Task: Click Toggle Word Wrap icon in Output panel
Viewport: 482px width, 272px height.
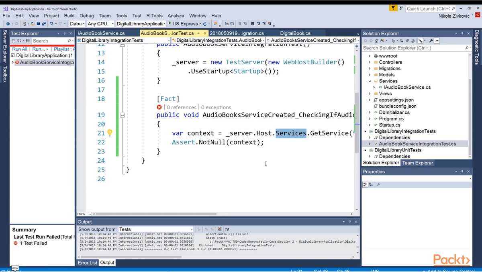Action: point(227,229)
